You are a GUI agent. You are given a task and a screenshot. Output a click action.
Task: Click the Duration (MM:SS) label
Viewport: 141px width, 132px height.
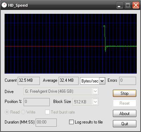click(x=19, y=122)
